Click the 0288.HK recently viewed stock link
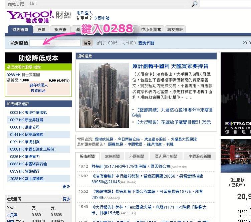This screenshot has width=251, height=222. click(x=14, y=75)
